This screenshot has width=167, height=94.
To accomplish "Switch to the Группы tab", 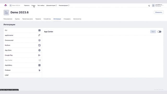I will pos(17,19).
